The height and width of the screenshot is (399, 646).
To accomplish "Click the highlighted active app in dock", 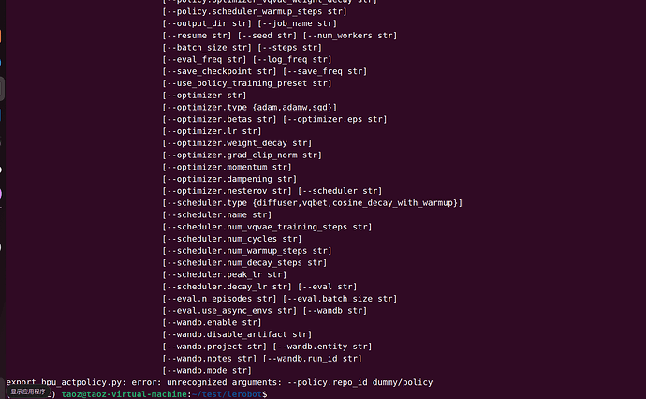I will point(2,89).
